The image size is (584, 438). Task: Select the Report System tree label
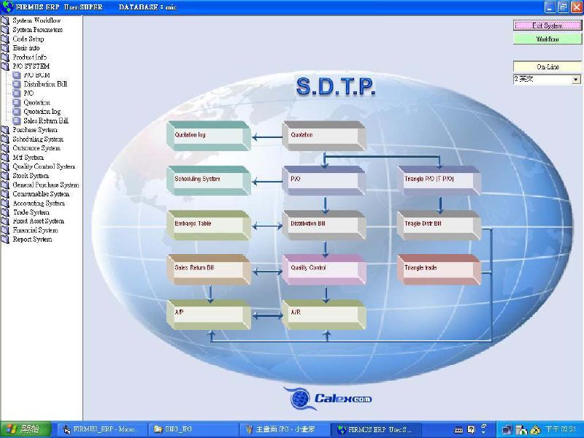click(32, 239)
